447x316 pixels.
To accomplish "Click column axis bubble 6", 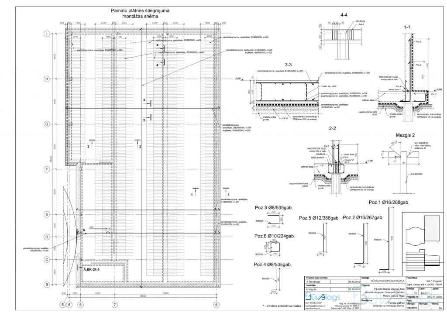I will [x=80, y=304].
